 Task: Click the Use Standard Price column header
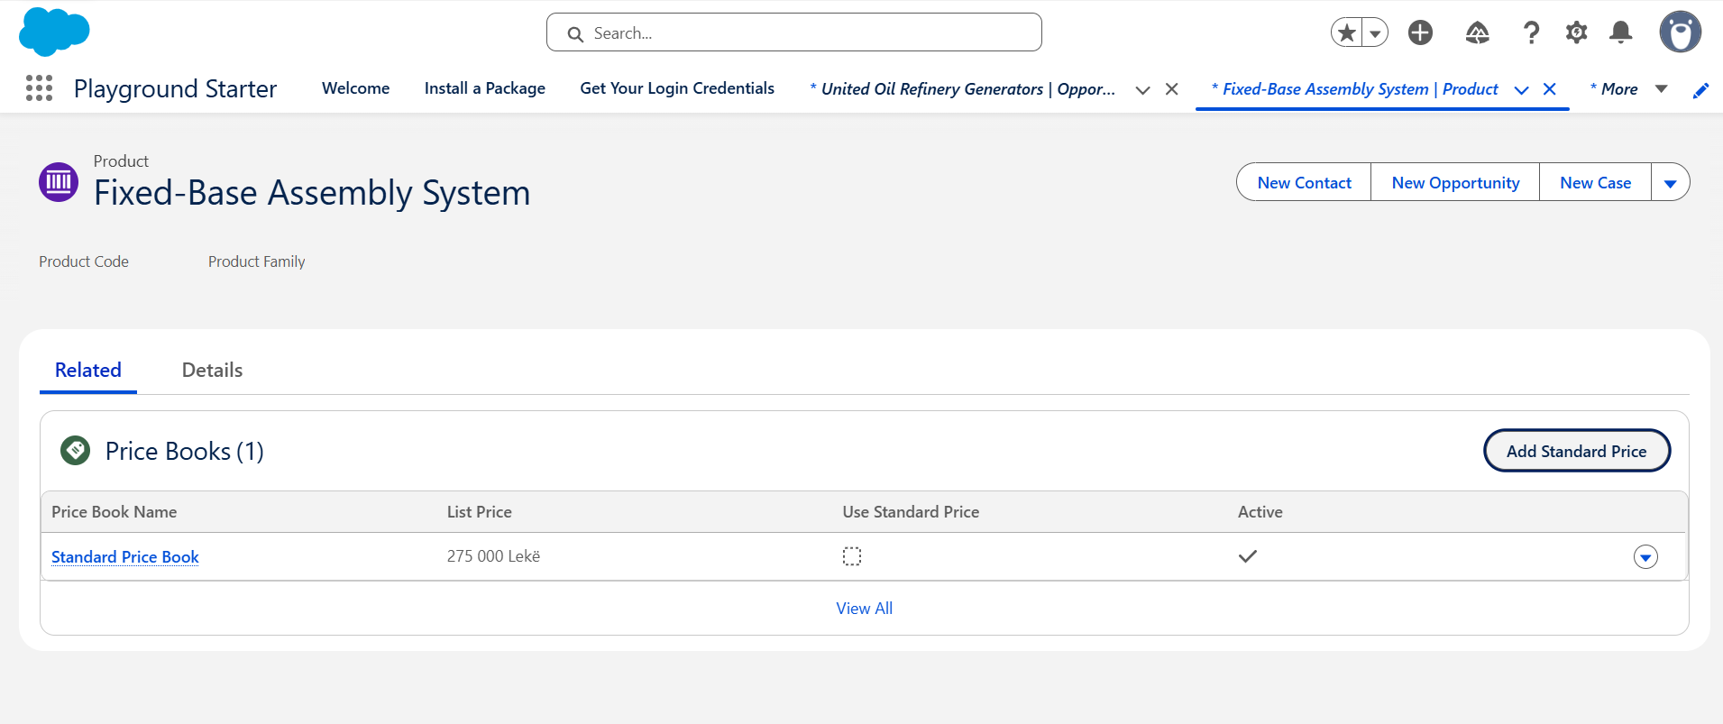pos(911,512)
